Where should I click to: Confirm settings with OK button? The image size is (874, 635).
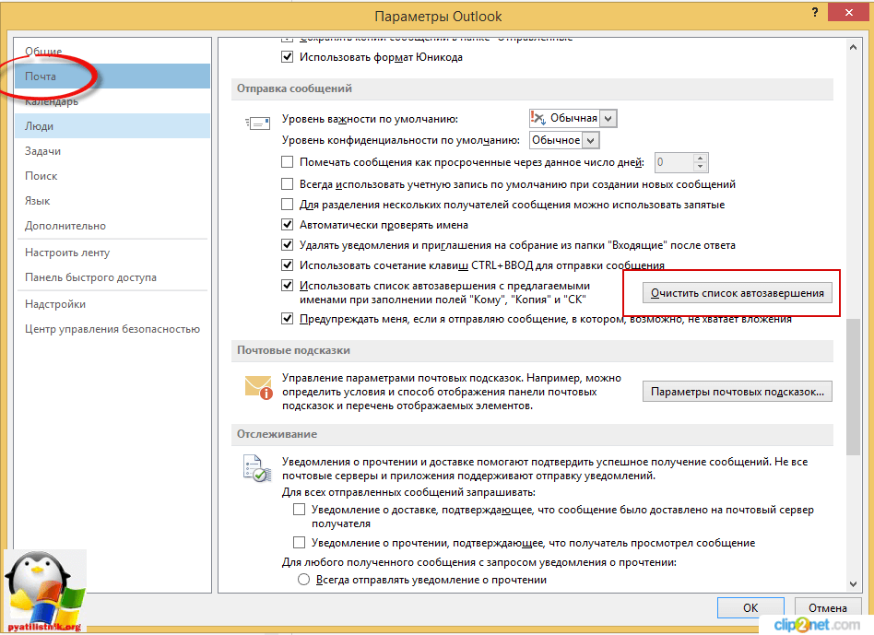click(x=750, y=607)
